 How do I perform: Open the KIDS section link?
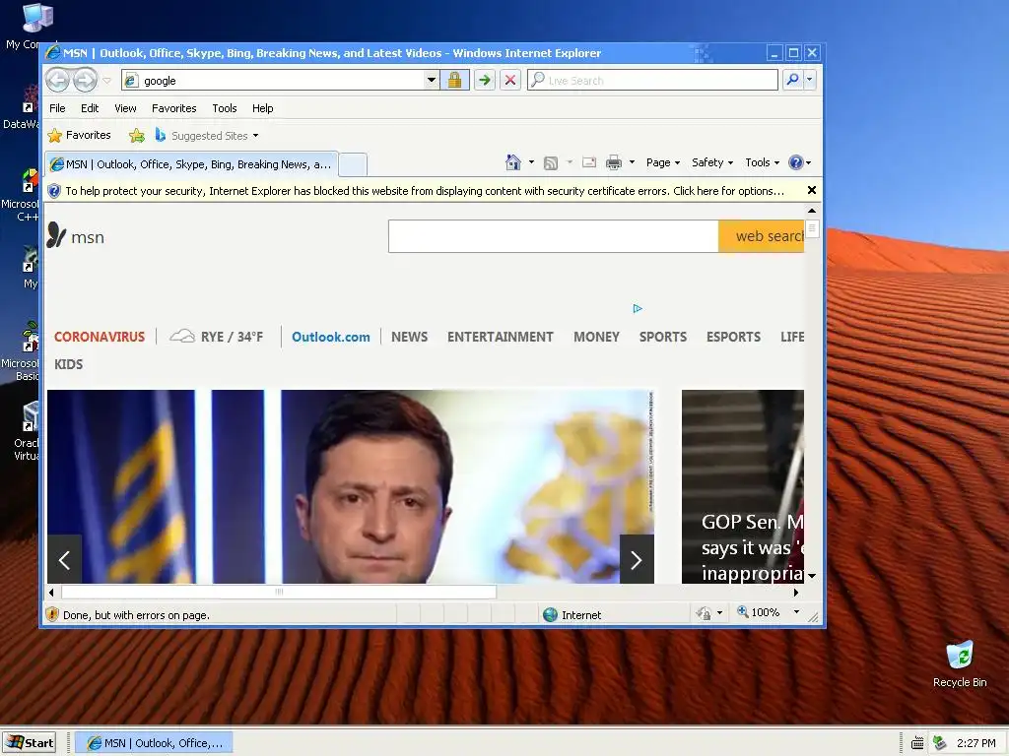[68, 364]
